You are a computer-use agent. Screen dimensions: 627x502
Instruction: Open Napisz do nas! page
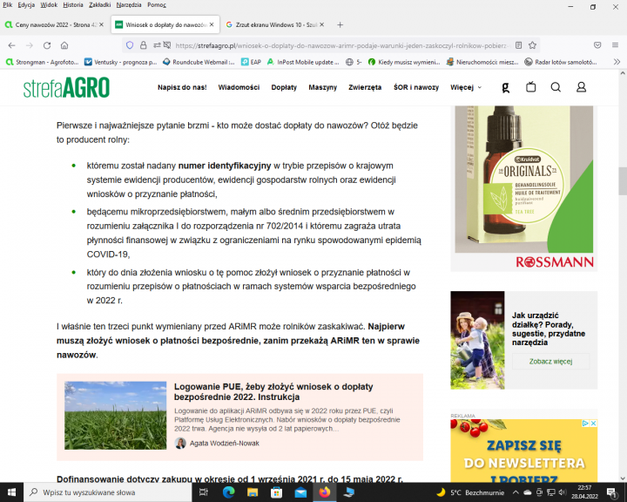point(182,87)
